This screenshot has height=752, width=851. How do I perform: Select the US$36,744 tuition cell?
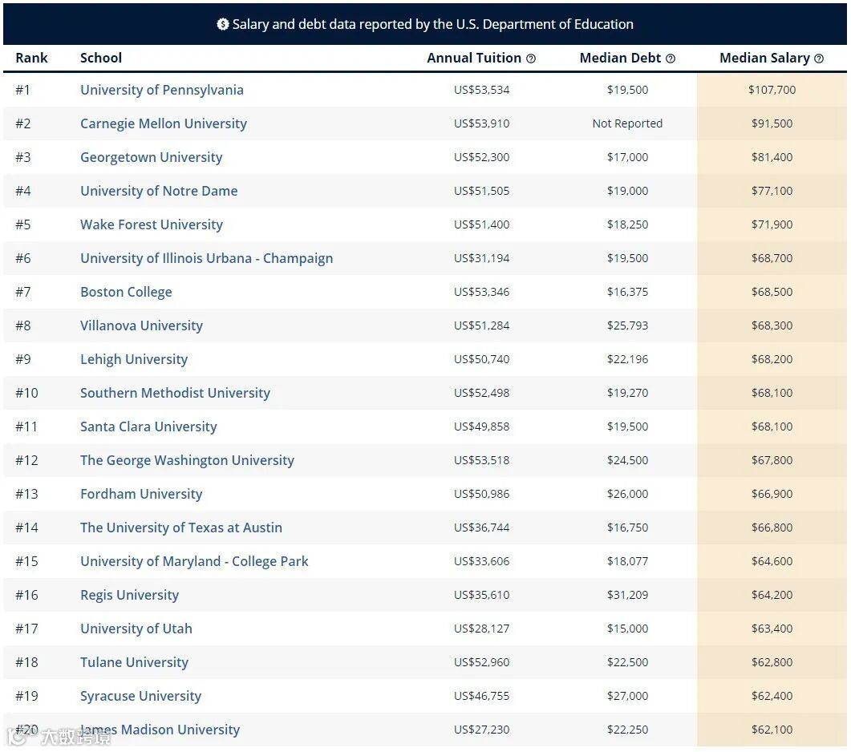[481, 528]
